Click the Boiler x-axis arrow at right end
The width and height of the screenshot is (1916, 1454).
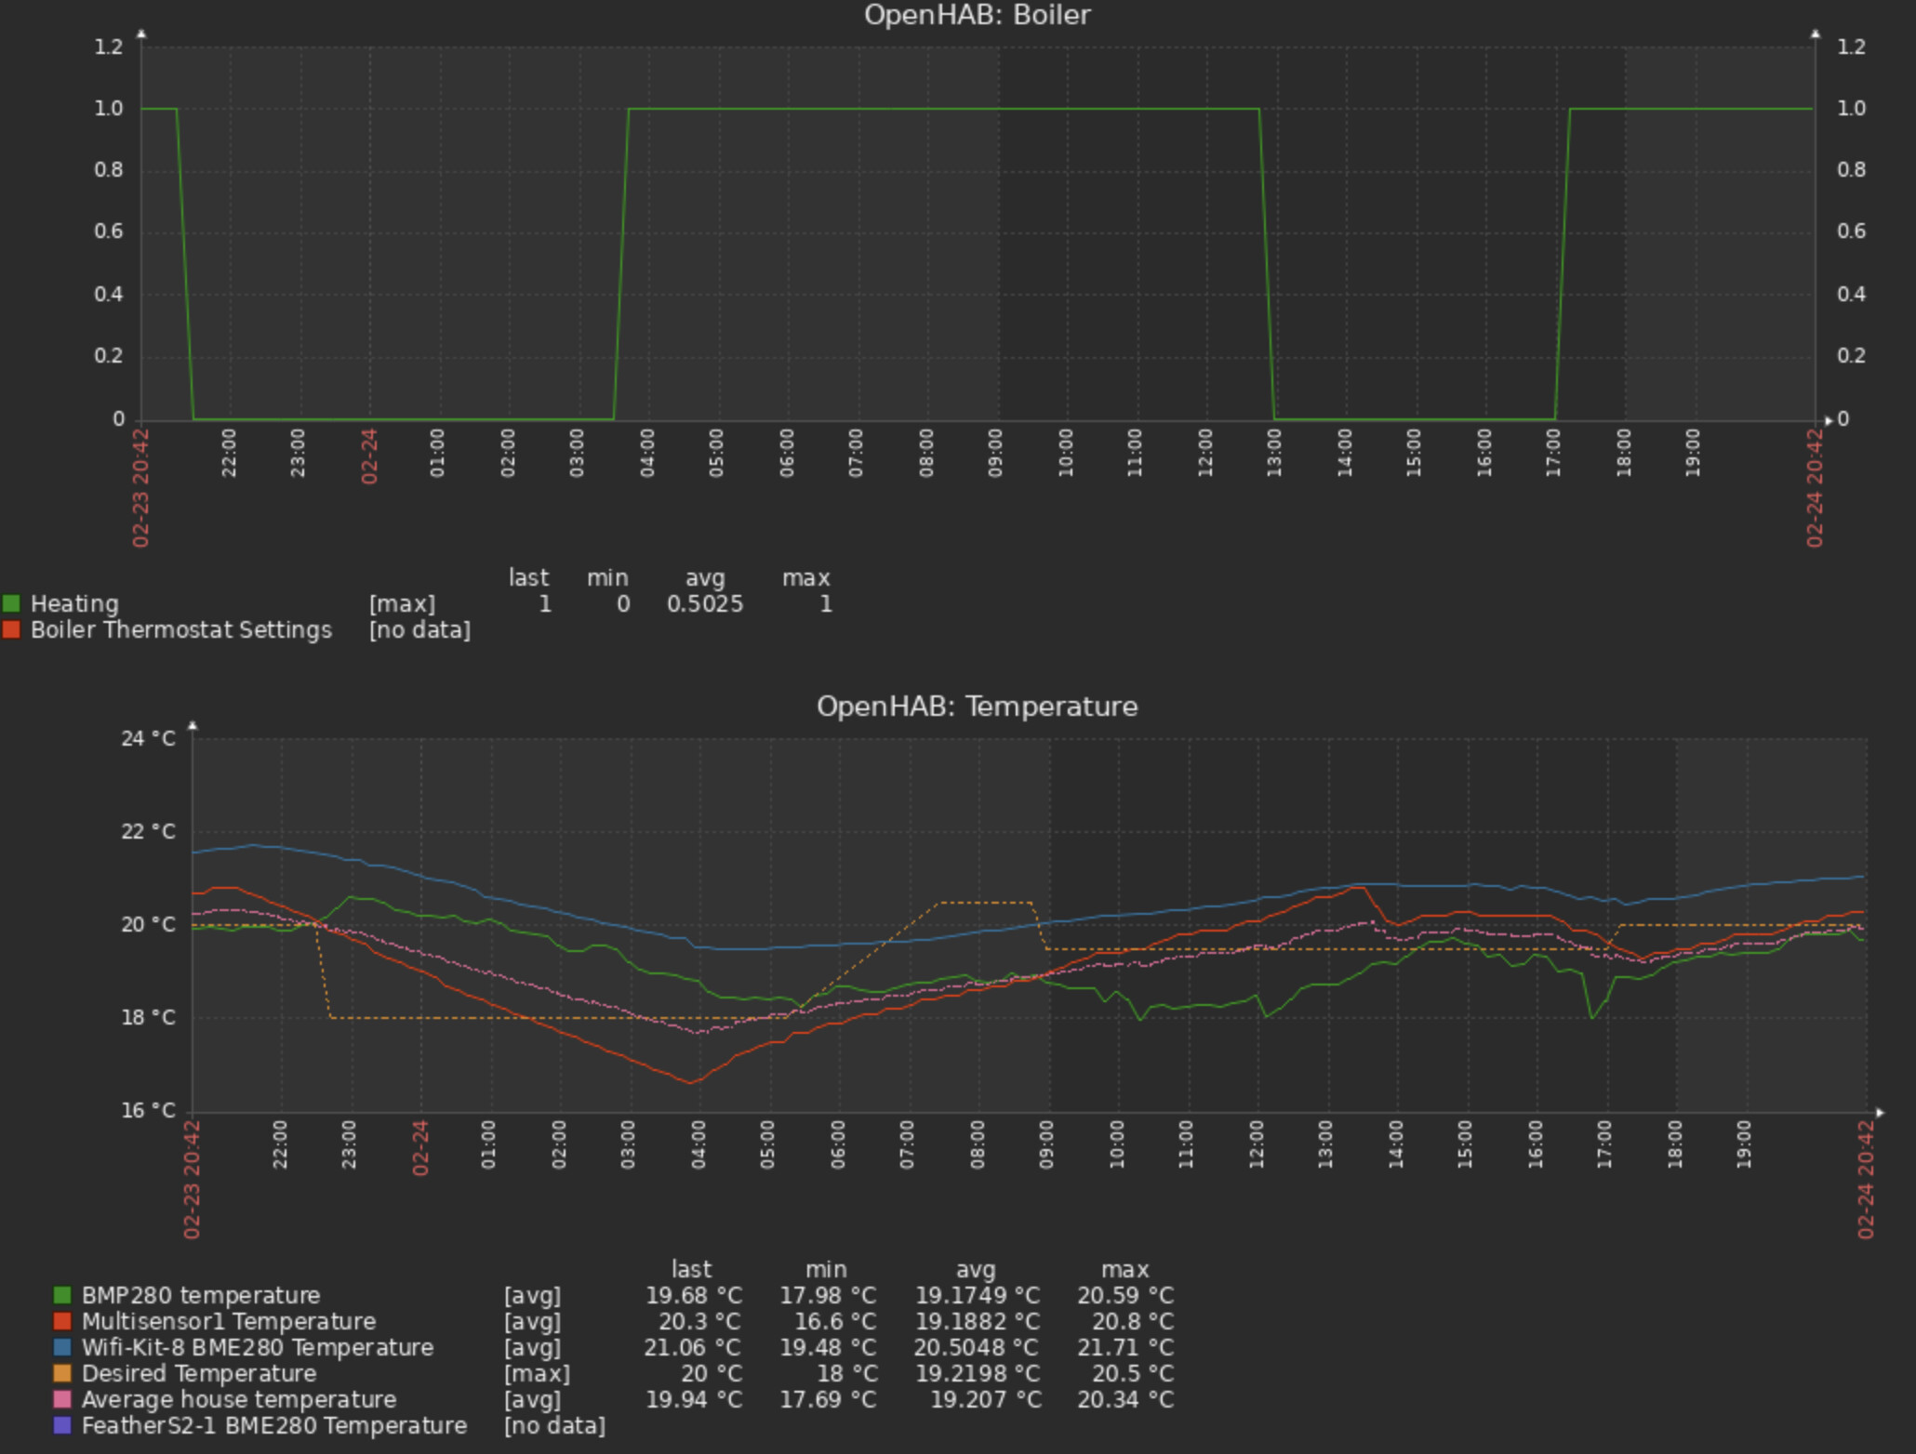(1830, 420)
